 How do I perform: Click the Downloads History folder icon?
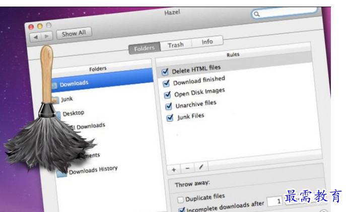coord(61,173)
